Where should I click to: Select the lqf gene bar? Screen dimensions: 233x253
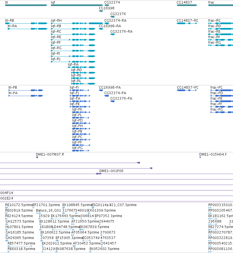[77, 5]
